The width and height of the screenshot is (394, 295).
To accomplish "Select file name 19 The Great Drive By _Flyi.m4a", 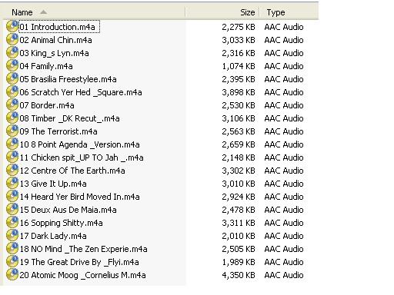I will 79,262.
